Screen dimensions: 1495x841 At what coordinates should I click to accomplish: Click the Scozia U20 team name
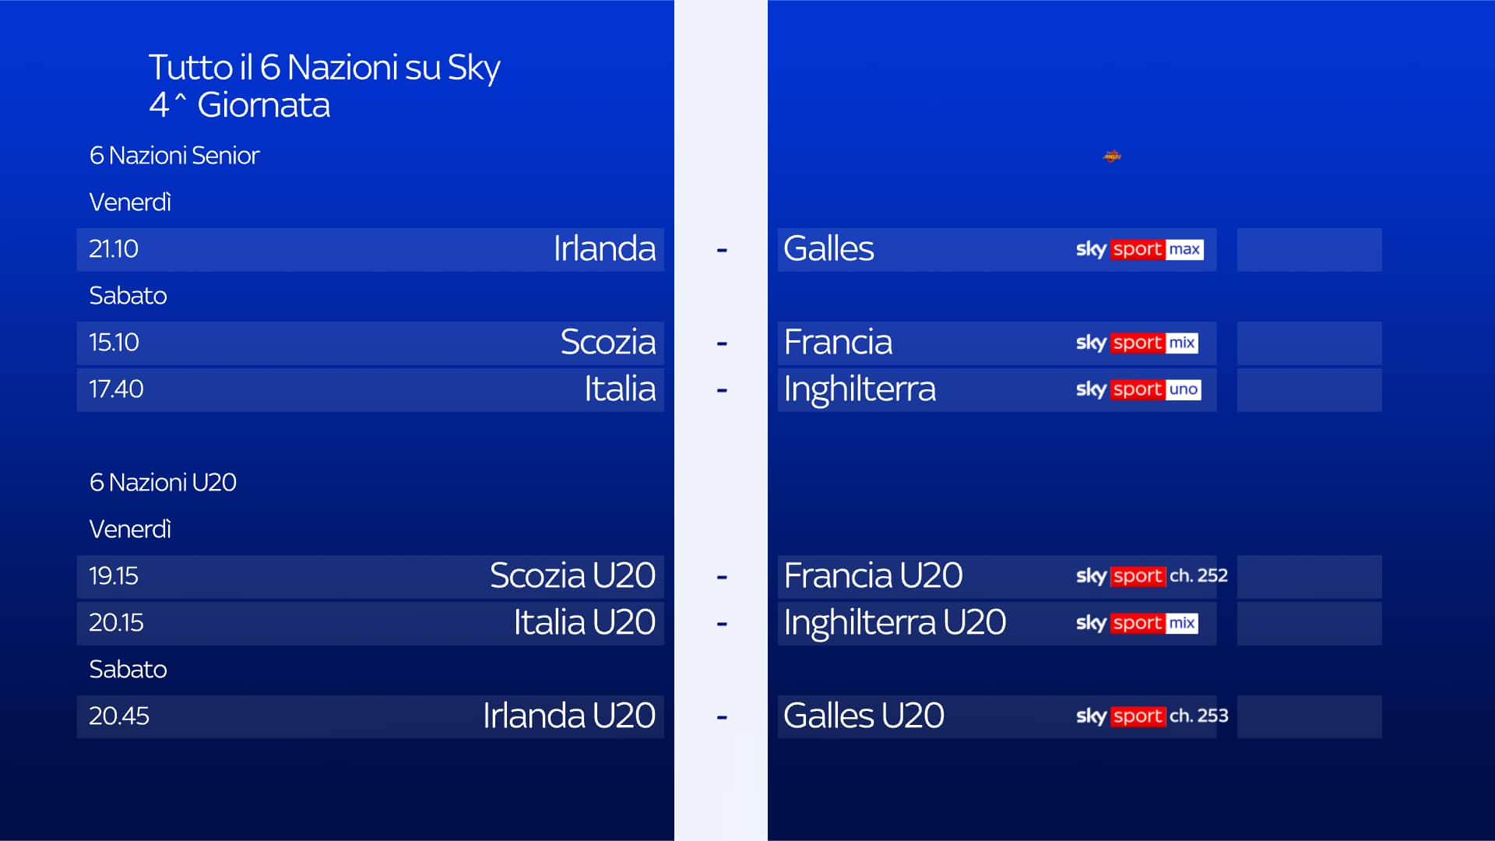tap(572, 576)
